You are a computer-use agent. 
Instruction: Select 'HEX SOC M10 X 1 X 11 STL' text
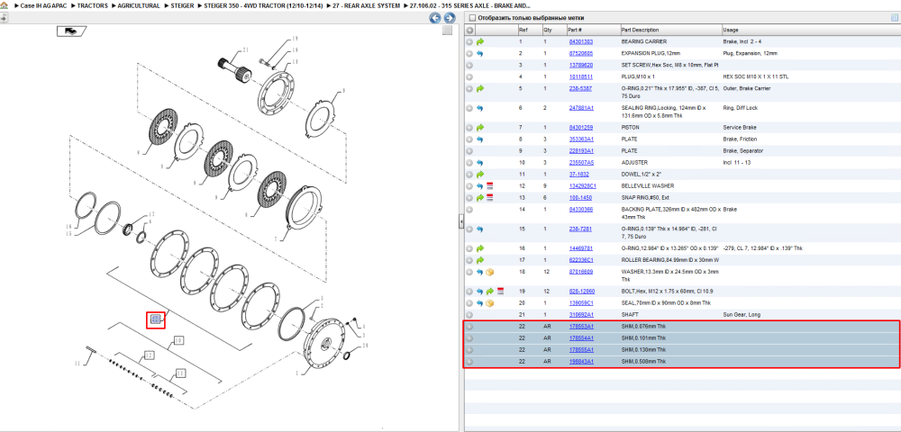tap(756, 76)
